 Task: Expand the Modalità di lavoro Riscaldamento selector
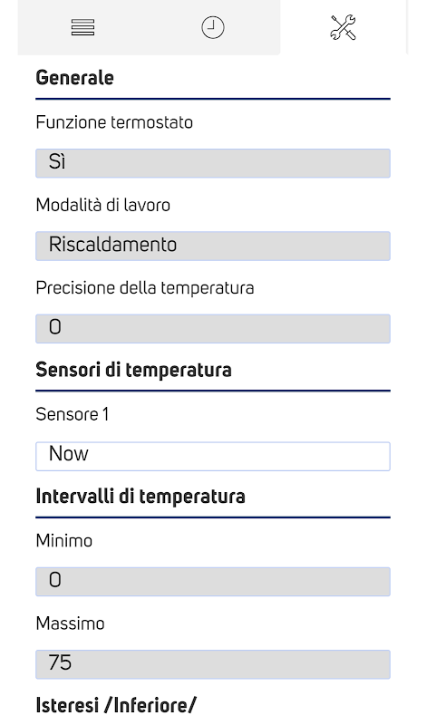pos(213,246)
